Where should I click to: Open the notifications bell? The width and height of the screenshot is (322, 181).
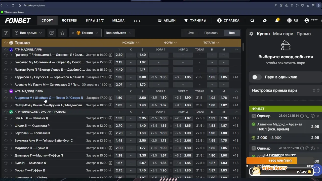[277, 20]
